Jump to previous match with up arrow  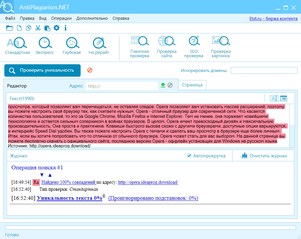coord(50,175)
